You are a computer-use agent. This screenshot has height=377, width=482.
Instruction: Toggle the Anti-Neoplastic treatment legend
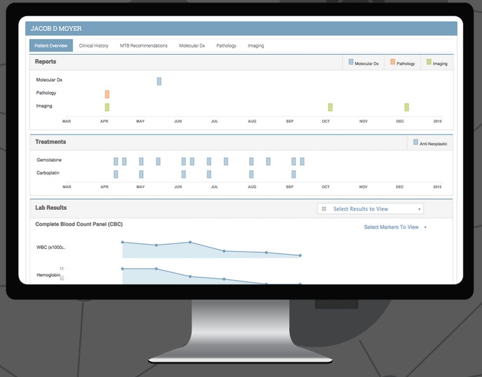point(431,143)
